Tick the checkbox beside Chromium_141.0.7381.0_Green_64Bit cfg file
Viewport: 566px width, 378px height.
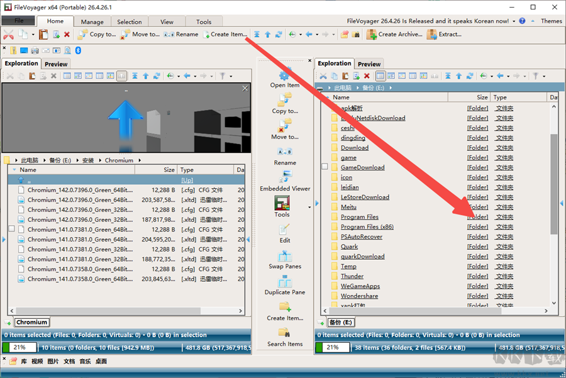(11, 229)
